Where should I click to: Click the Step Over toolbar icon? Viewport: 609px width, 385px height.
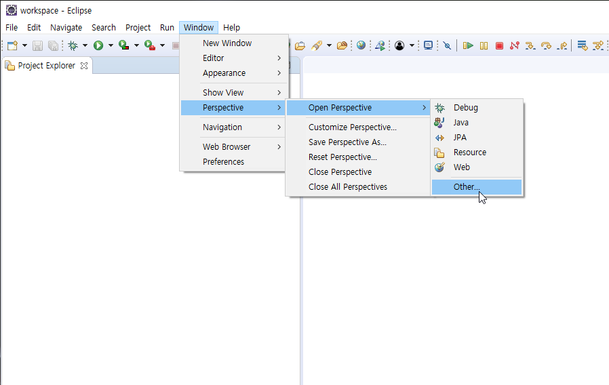[x=546, y=45]
